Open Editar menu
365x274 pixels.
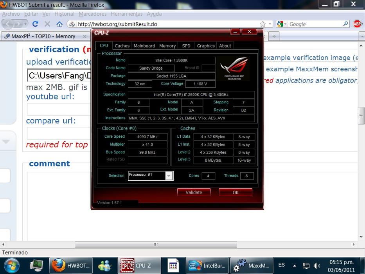point(31,14)
